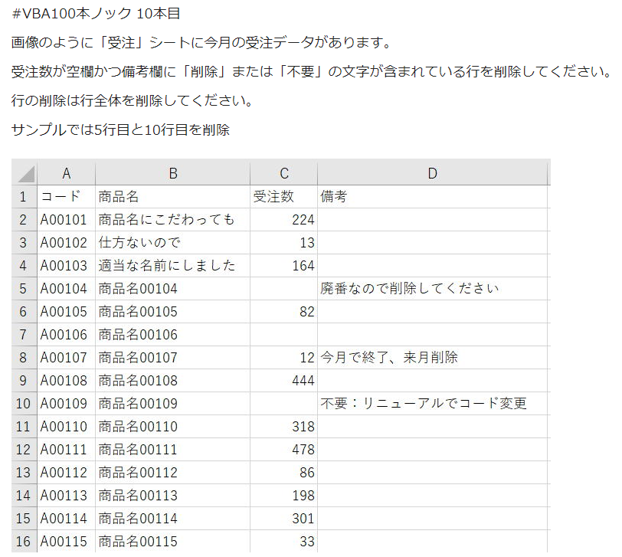Viewport: 622px width, 557px height.
Task: Click the select-all corner above row 1
Action: click(x=24, y=173)
